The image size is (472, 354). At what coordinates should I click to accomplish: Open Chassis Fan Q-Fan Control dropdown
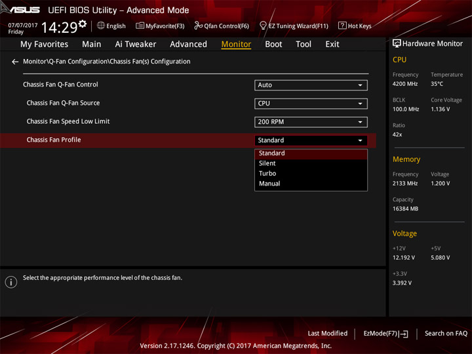point(311,85)
